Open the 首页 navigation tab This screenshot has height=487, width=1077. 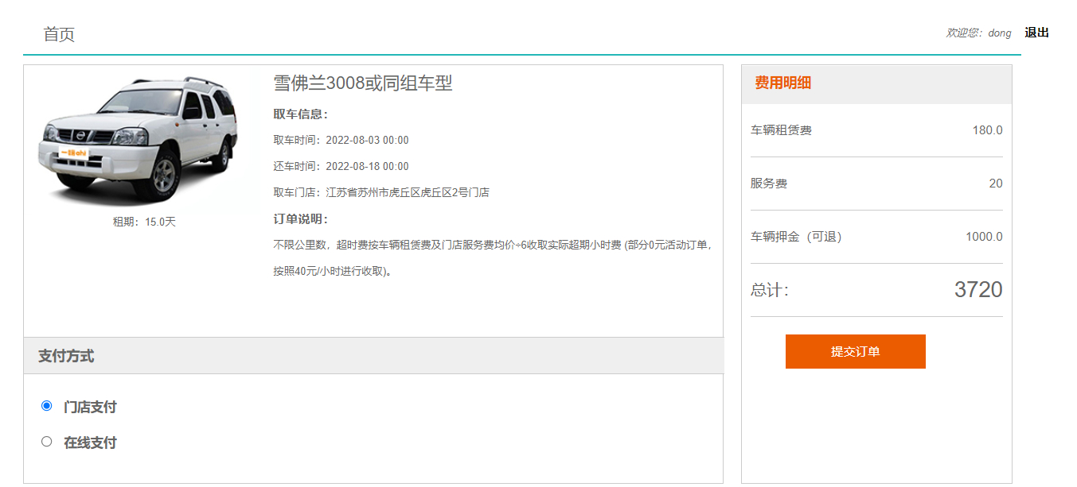[x=59, y=35]
